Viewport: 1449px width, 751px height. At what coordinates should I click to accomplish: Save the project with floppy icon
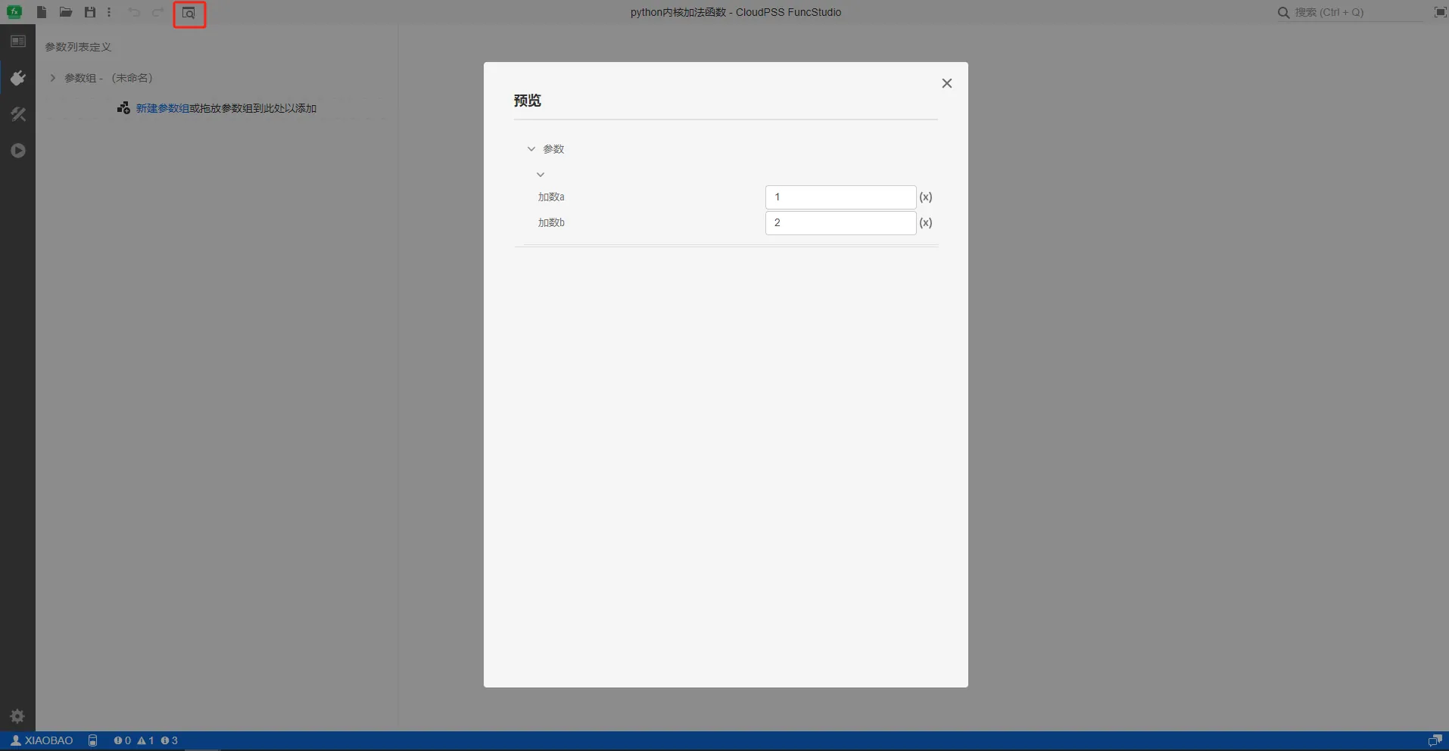tap(90, 12)
